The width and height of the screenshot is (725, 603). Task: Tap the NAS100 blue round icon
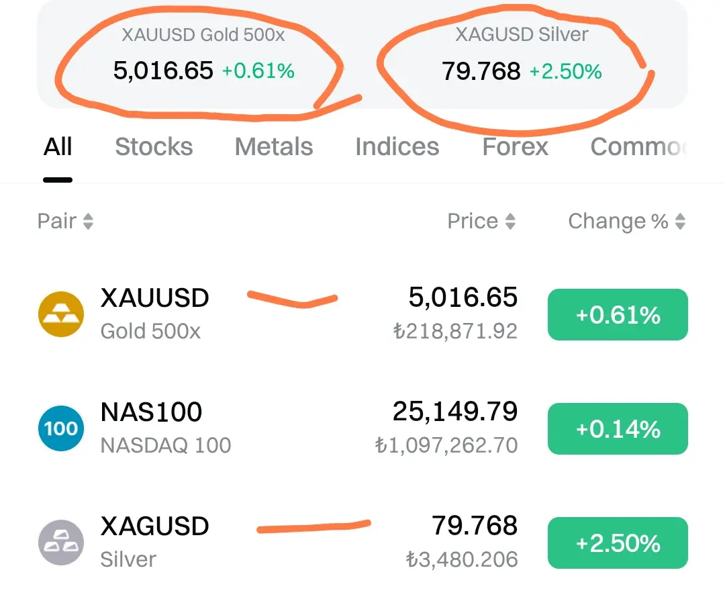[61, 428]
